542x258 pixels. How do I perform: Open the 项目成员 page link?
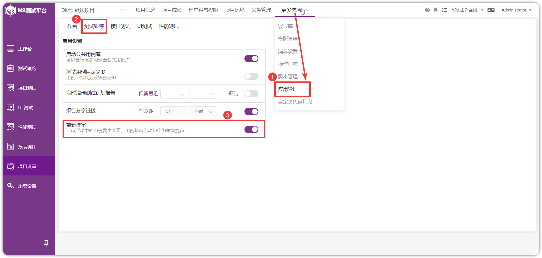[x=172, y=10]
